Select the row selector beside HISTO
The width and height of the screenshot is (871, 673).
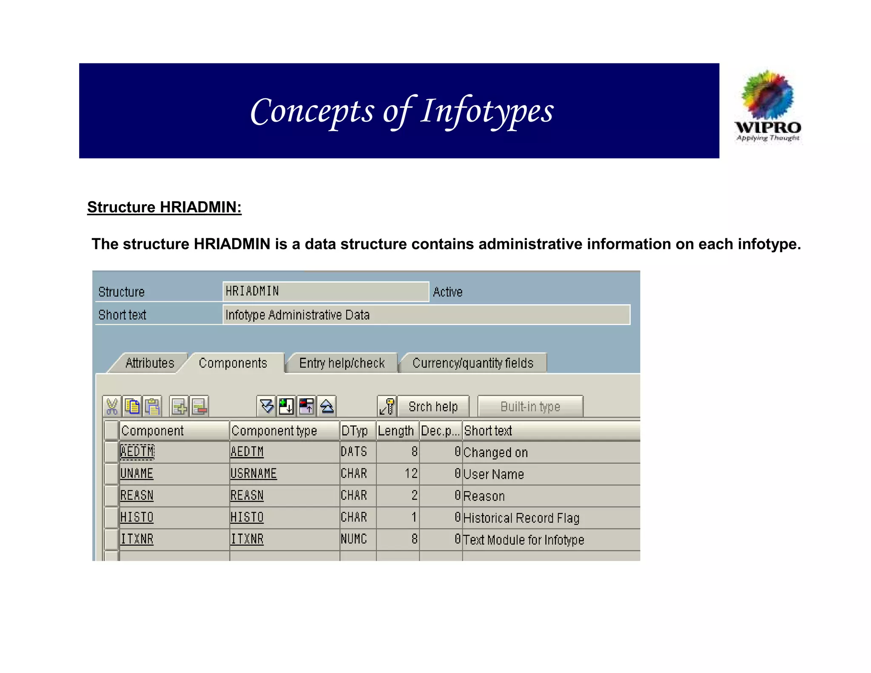(111, 517)
